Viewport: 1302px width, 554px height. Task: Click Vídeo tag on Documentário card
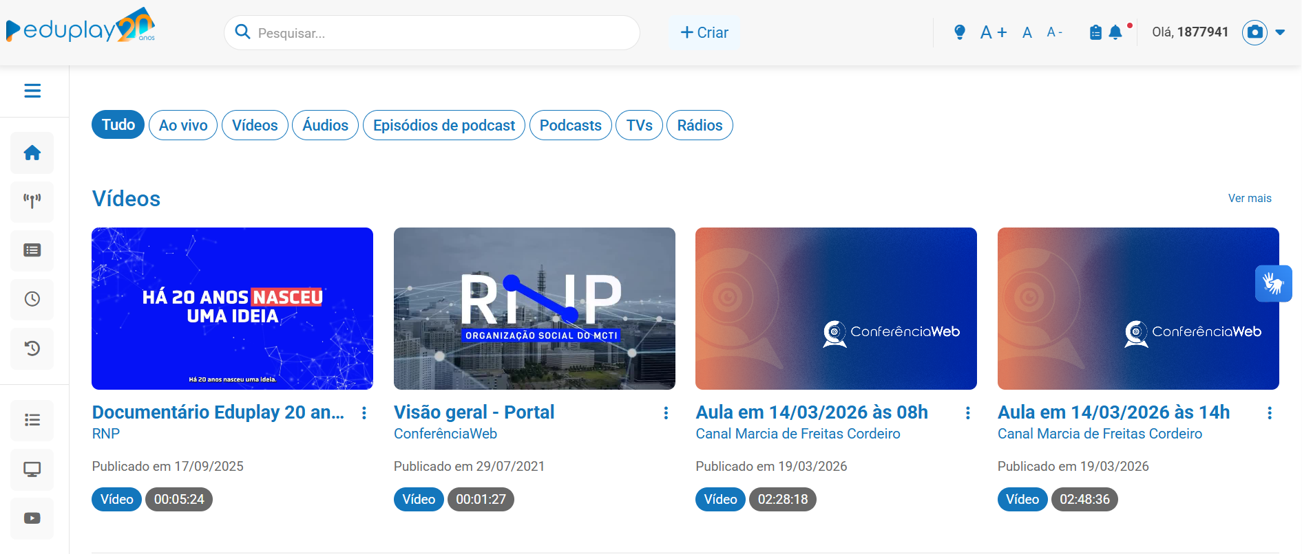click(116, 499)
